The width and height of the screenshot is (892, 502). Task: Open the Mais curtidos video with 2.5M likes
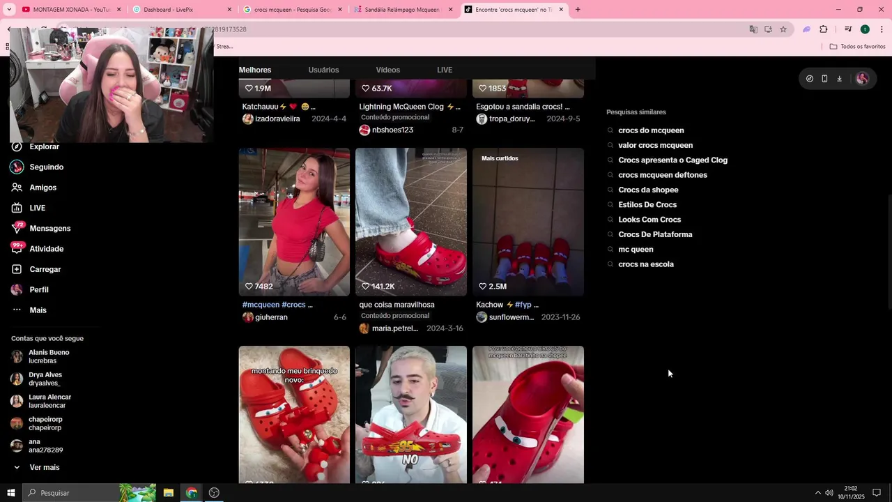pos(528,222)
